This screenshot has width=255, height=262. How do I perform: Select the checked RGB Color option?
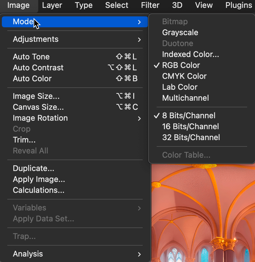pos(181,65)
